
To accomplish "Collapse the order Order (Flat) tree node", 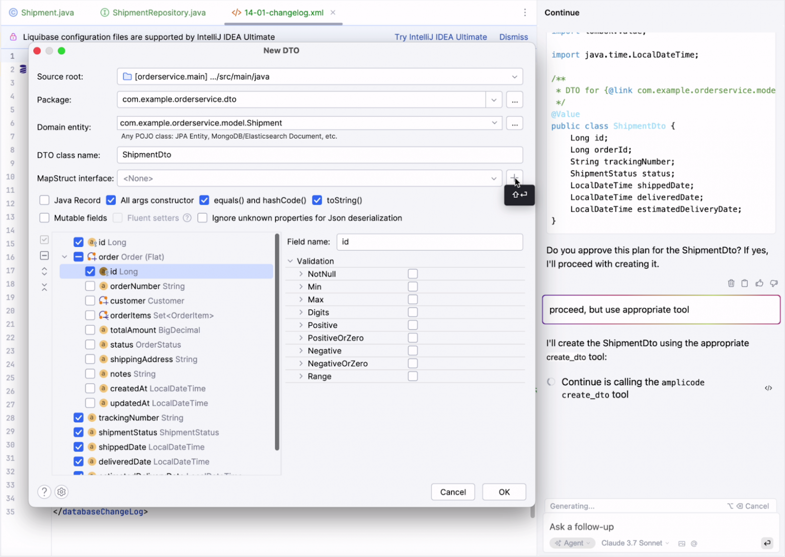I will (64, 256).
